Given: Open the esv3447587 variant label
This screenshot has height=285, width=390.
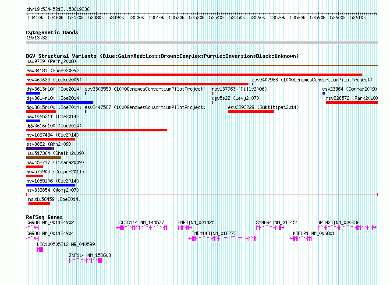Looking at the screenshot, I should [x=145, y=107].
